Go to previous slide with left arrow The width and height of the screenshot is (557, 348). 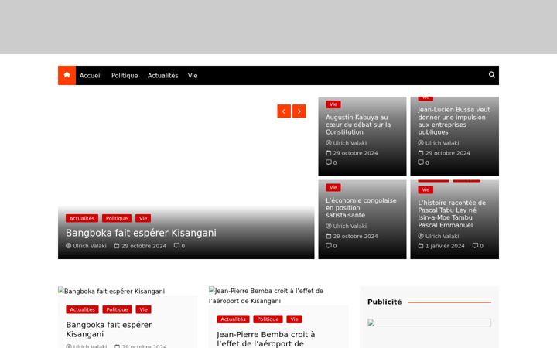click(284, 111)
